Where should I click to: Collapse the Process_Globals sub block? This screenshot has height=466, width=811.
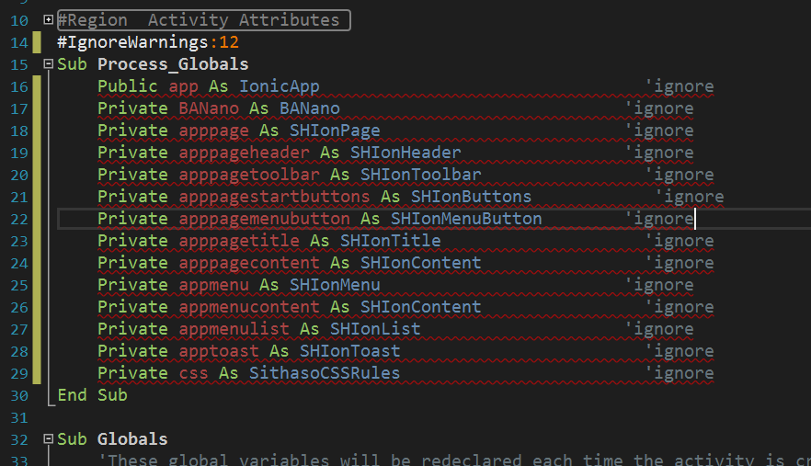(48, 64)
